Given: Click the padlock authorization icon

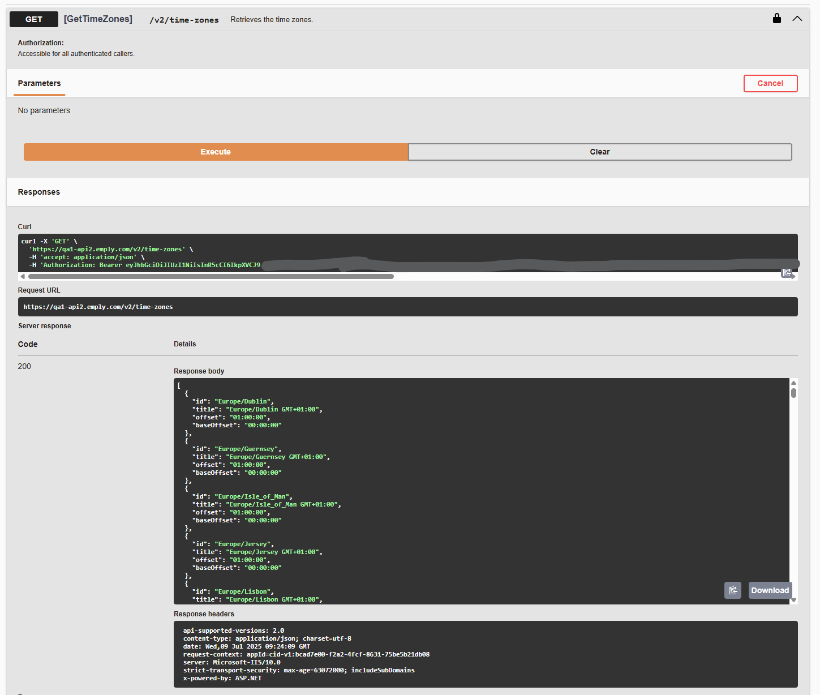Looking at the screenshot, I should 776,18.
